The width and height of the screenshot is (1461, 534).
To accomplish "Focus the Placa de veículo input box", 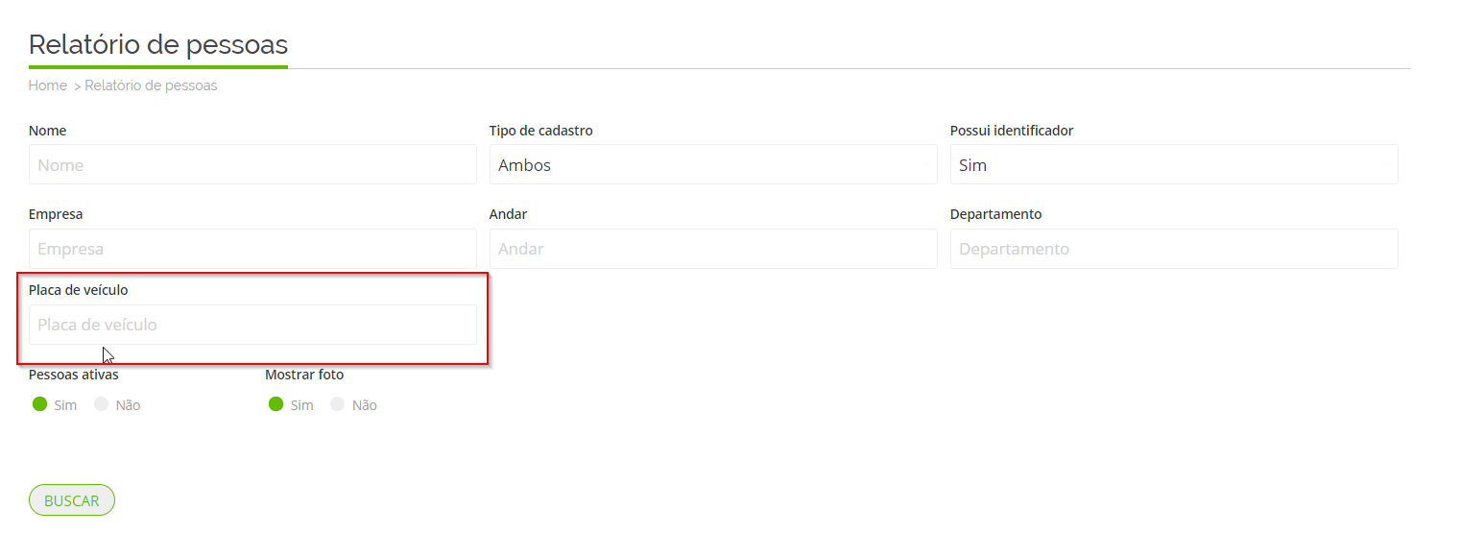I will 252,325.
